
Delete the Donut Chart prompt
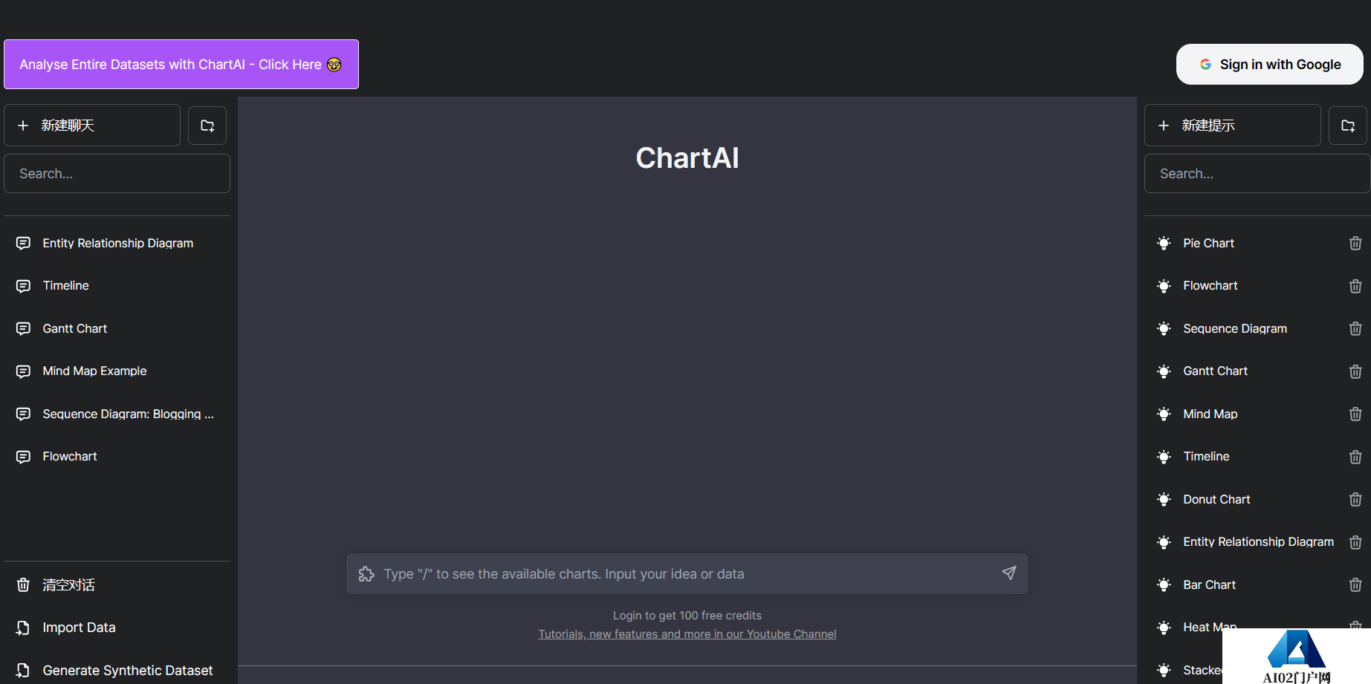coord(1355,499)
